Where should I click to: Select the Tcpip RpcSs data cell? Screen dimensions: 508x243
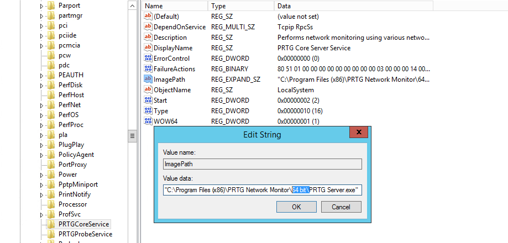point(295,27)
